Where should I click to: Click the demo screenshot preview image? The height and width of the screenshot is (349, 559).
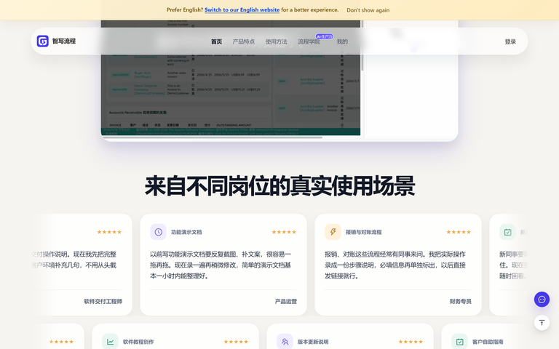click(x=231, y=78)
